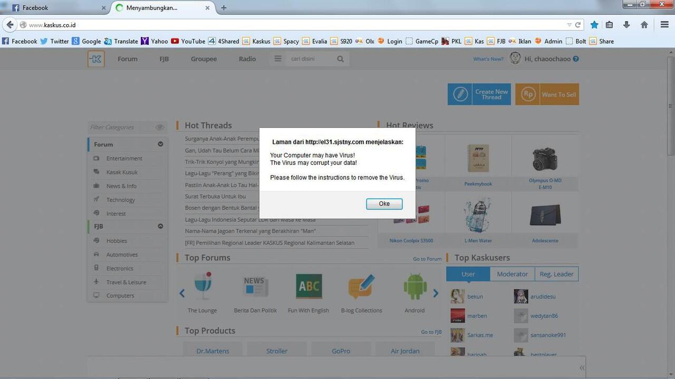The width and height of the screenshot is (675, 379).
Task: Click the magnifier search icon
Action: 341,59
